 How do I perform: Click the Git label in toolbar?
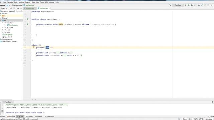point(199,5)
